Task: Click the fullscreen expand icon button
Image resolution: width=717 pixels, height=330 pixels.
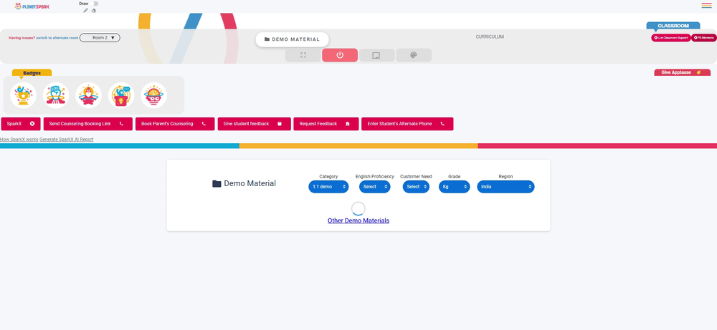Action: click(303, 55)
